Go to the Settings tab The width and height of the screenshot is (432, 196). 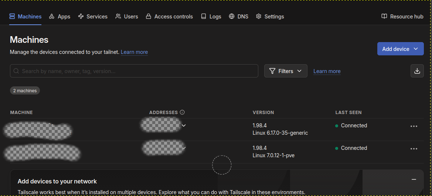270,17
